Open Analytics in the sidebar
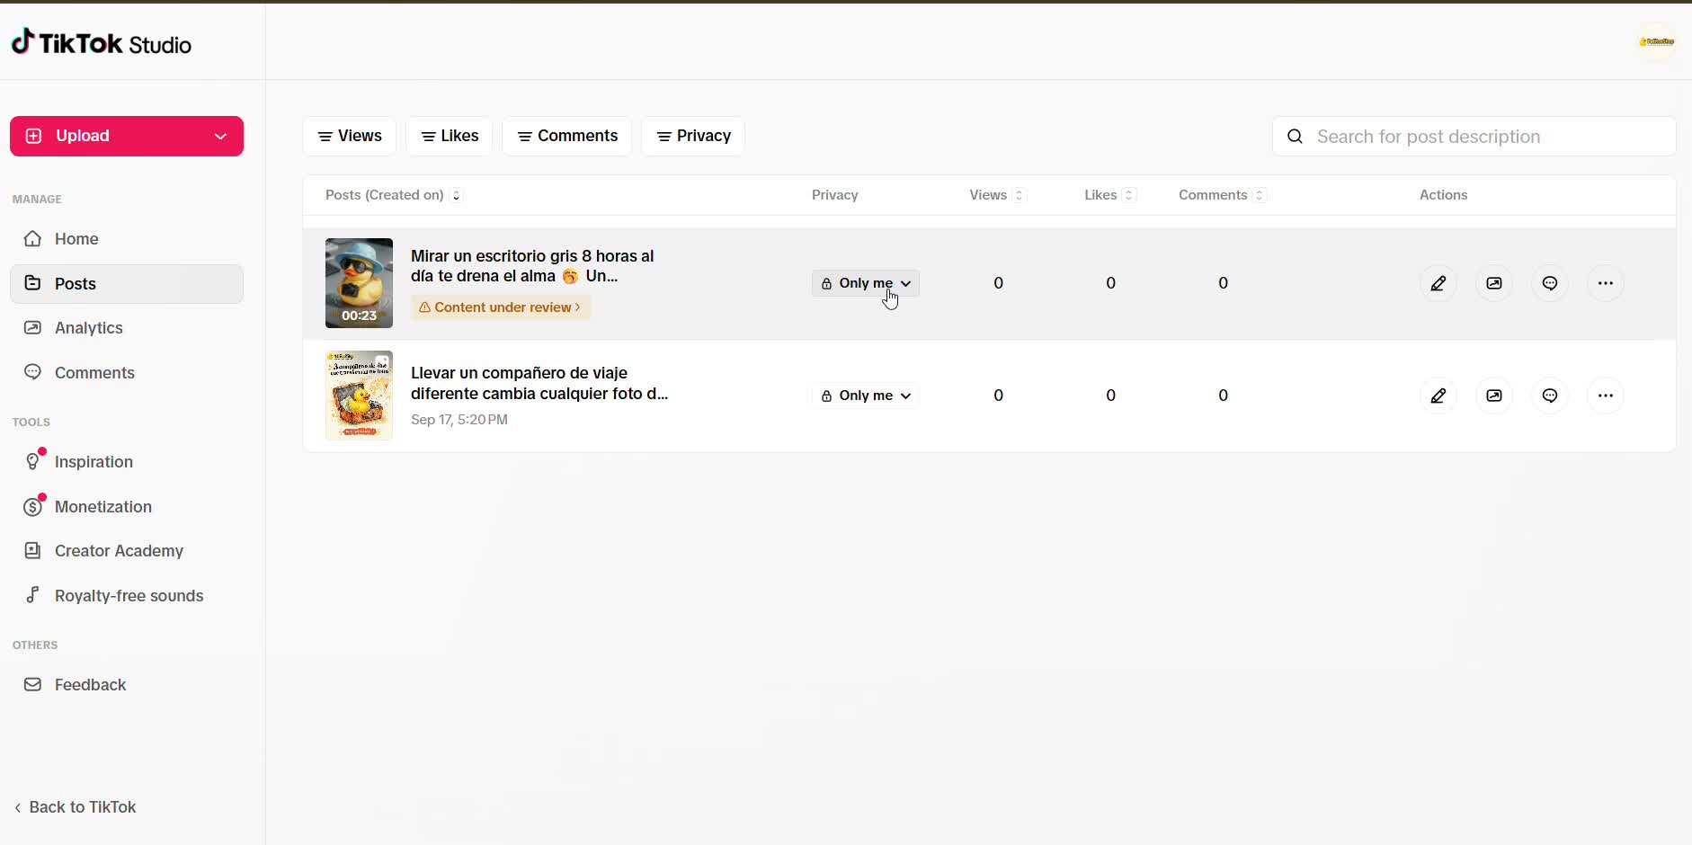 (127, 328)
